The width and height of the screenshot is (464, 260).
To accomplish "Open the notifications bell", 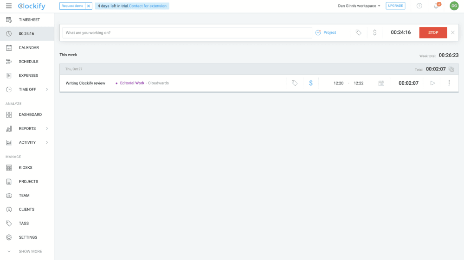I will (436, 6).
